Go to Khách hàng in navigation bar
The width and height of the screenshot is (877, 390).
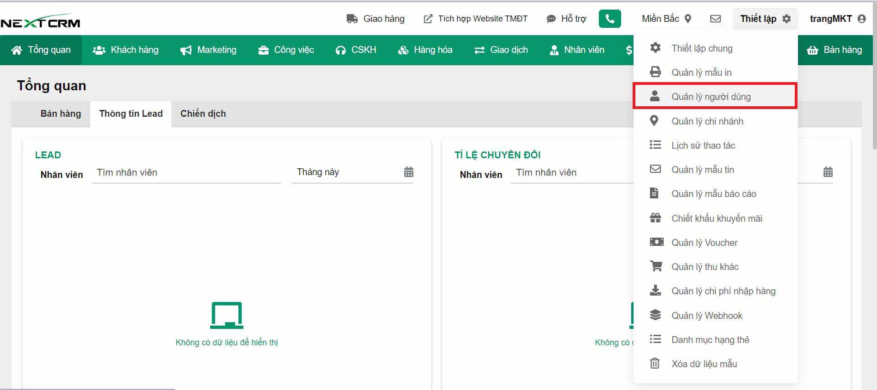point(126,50)
